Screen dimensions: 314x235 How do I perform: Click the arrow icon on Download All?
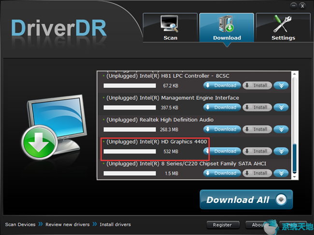pyautogui.click(x=281, y=199)
